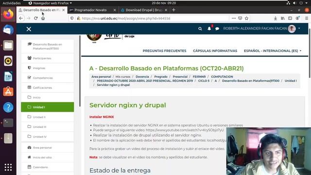Open ESPAÑOL - INTERNACIONAL language dropdown
The height and width of the screenshot is (175, 311).
(273, 51)
